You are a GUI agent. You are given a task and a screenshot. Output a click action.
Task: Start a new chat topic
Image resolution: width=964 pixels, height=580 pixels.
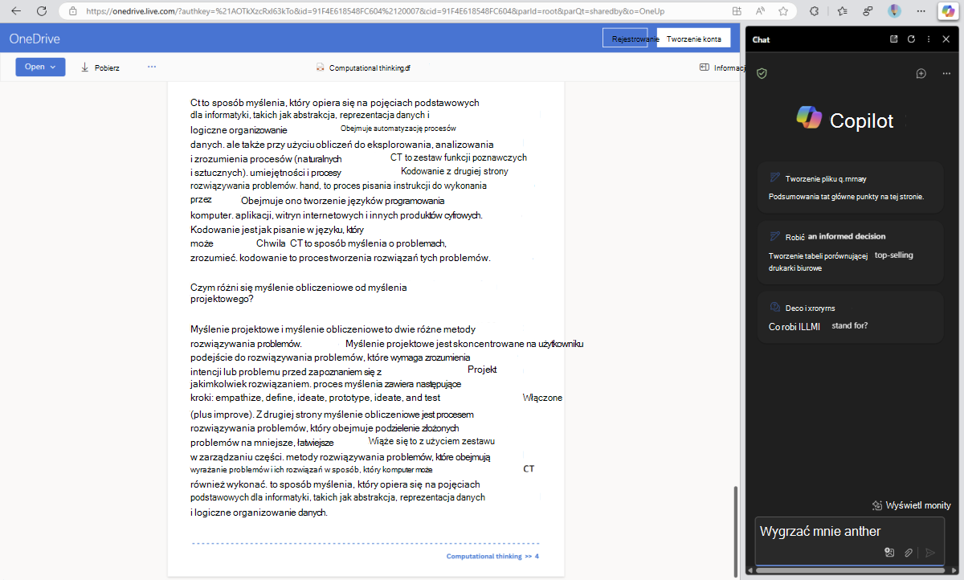pyautogui.click(x=921, y=73)
